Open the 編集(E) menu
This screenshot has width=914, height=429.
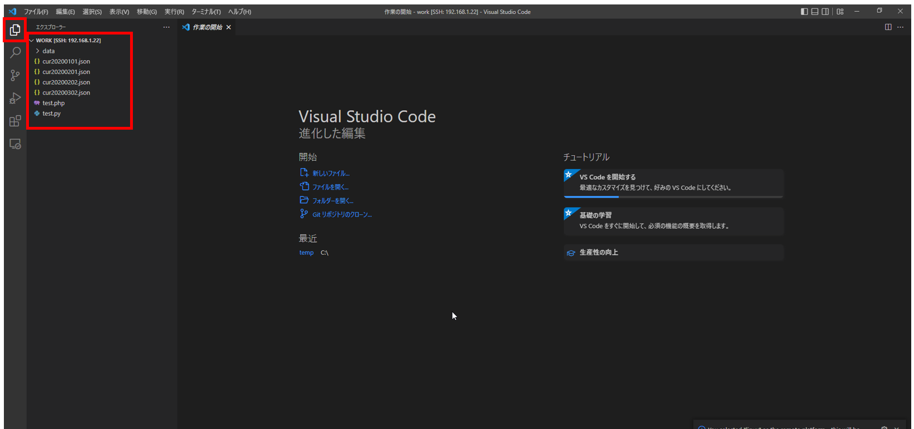65,12
